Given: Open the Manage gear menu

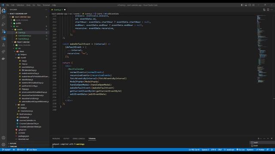Looking at the screenshot, I should 3,145.
